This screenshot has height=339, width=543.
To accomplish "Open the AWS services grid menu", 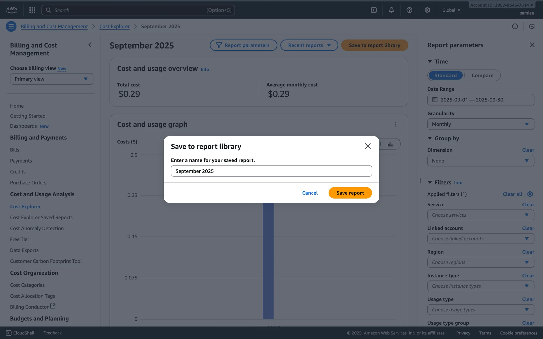I will click(x=32, y=10).
